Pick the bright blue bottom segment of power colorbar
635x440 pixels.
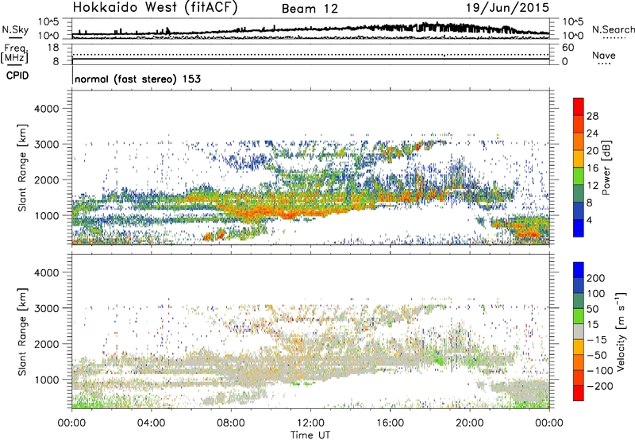pyautogui.click(x=579, y=229)
